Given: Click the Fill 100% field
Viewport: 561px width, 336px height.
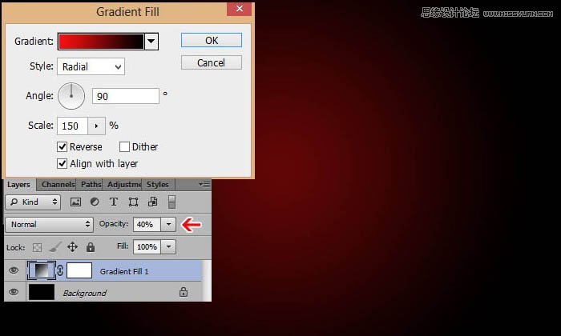Looking at the screenshot, I should 147,246.
